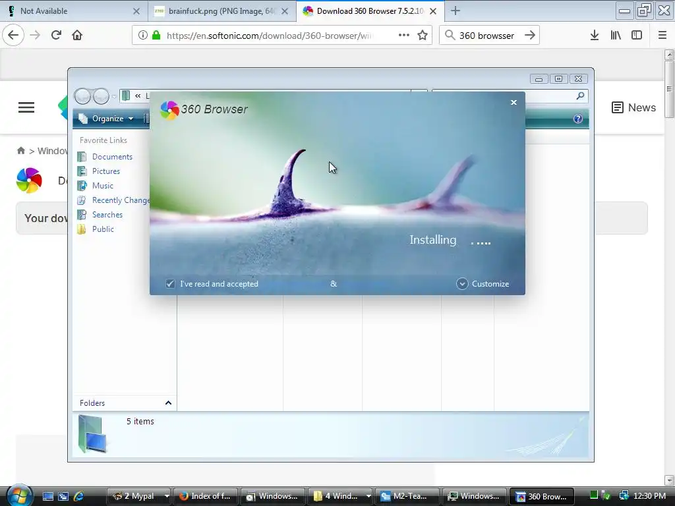This screenshot has width=675, height=506.
Task: Click Explorer address bar dropdown chevrons
Action: (x=137, y=96)
